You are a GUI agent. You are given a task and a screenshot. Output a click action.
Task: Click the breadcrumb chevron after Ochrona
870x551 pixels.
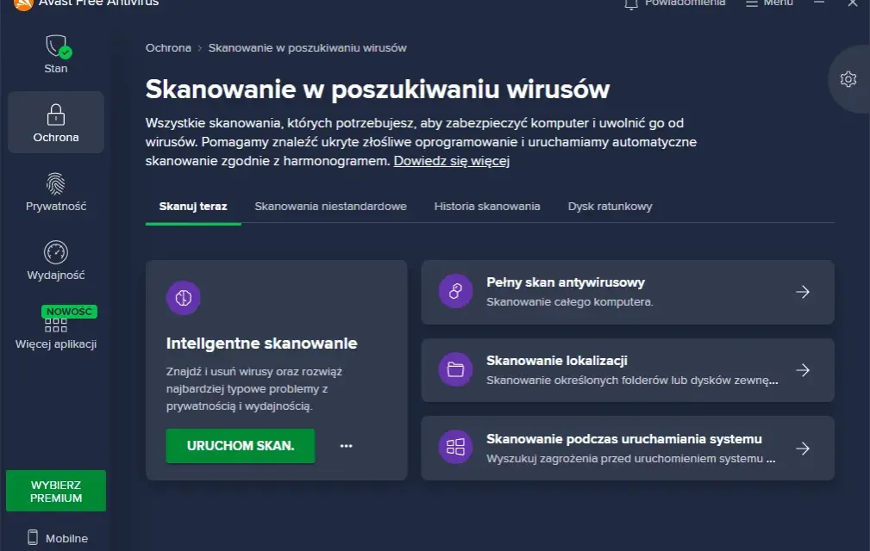click(200, 49)
